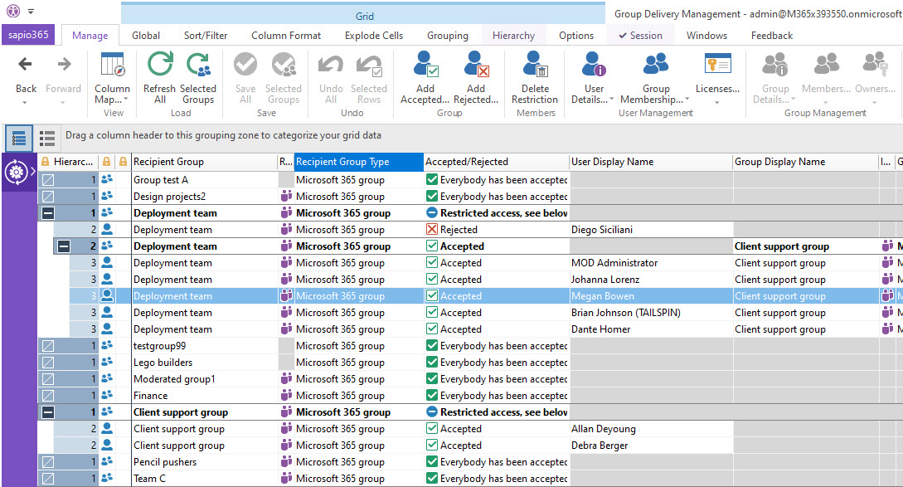
Task: Open User Details from the ribbon
Action: coord(594,66)
